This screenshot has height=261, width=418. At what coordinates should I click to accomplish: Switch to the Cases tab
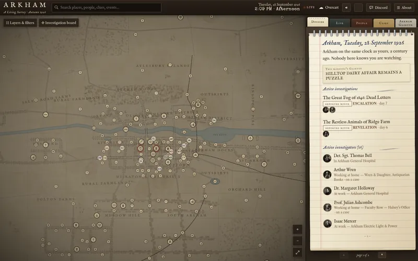pos(384,23)
